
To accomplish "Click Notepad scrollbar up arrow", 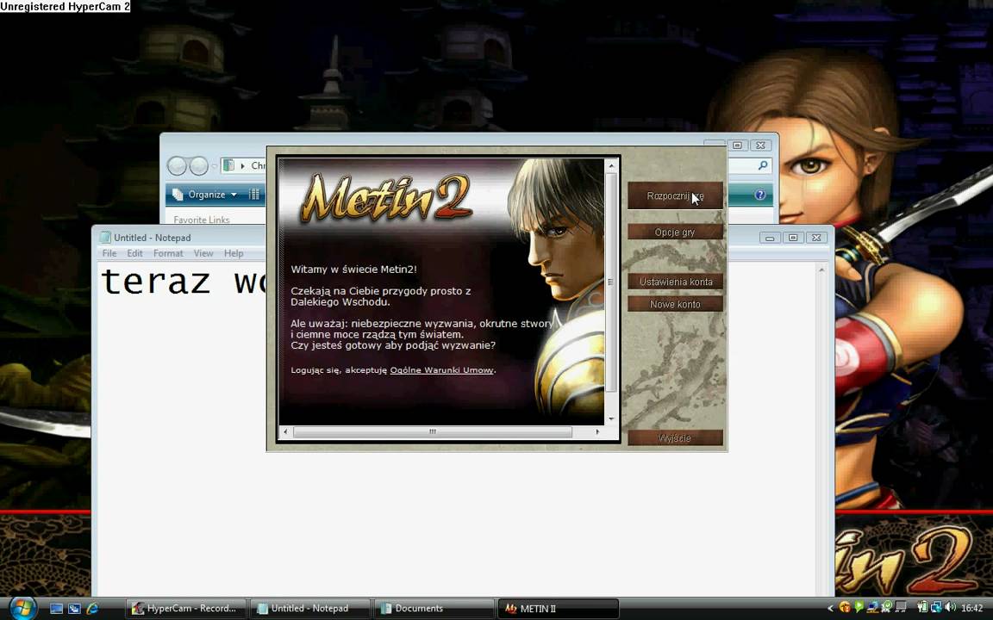I will tap(821, 270).
